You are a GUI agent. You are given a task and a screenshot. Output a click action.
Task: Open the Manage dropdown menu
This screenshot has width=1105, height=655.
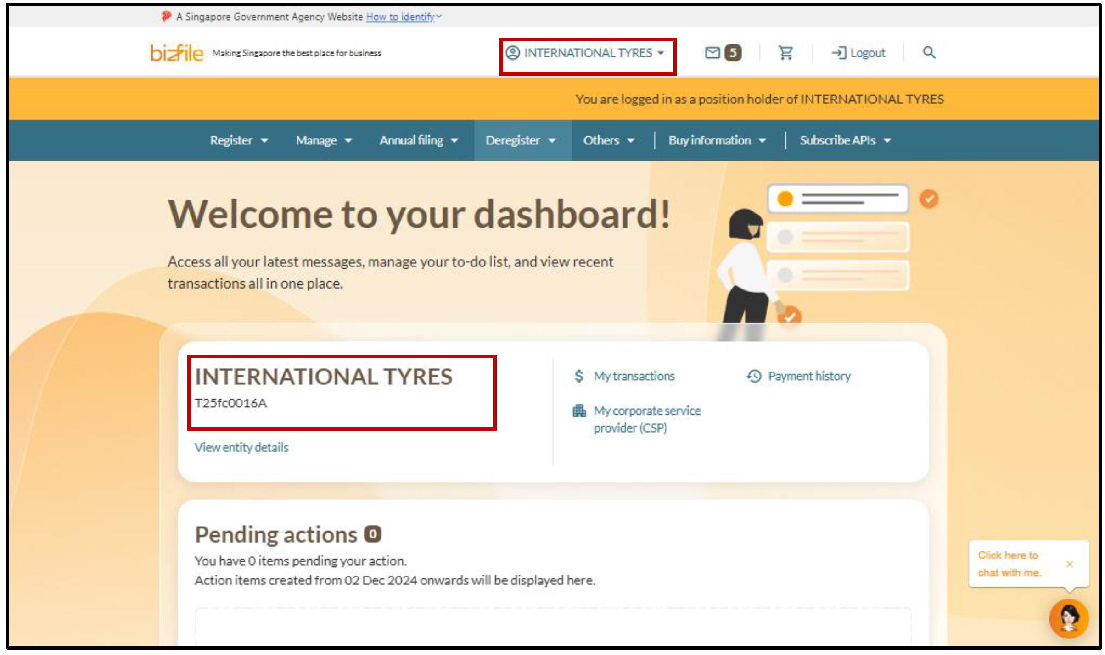click(324, 140)
